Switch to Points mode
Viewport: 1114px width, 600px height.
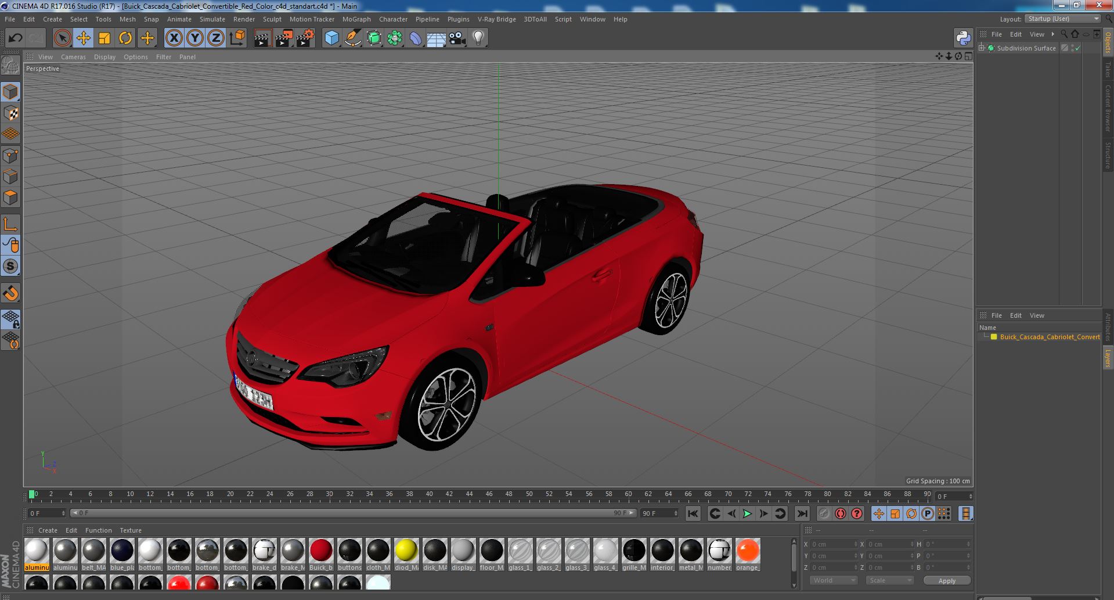[x=11, y=156]
